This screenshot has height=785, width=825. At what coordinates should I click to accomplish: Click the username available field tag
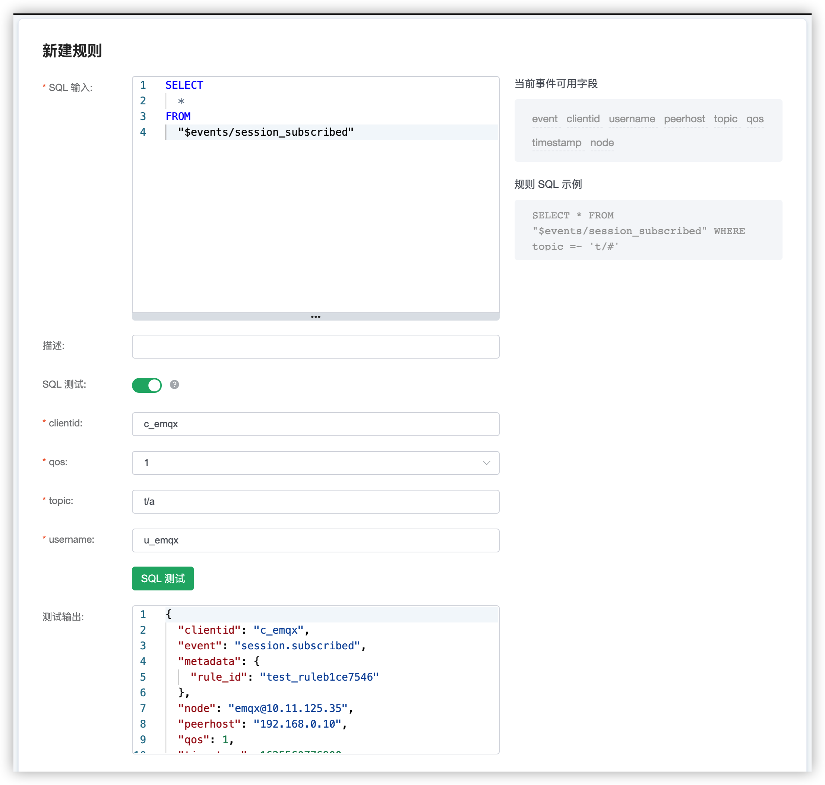[x=632, y=119]
